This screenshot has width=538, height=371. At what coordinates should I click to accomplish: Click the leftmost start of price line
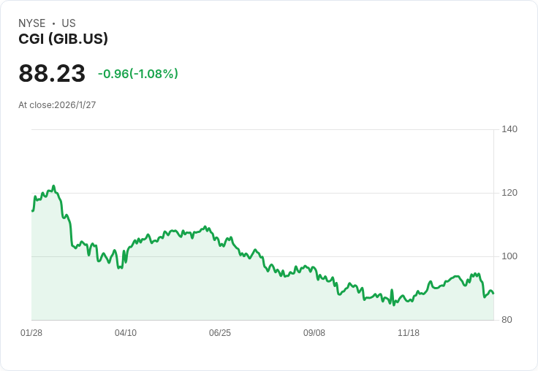(32, 210)
